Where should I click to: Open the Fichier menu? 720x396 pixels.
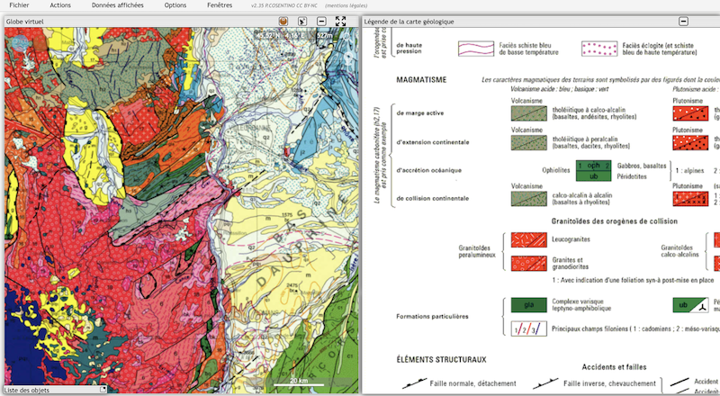[x=19, y=5]
